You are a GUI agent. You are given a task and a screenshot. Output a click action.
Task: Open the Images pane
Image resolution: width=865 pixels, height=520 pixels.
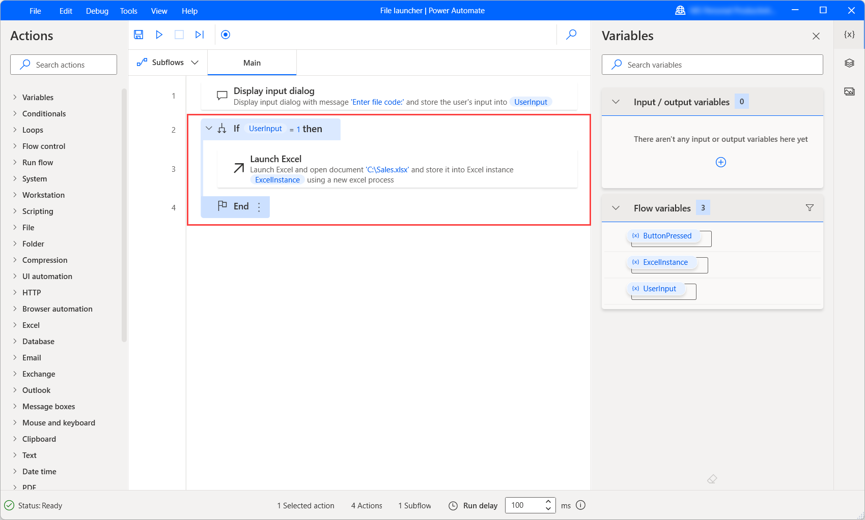pos(849,91)
